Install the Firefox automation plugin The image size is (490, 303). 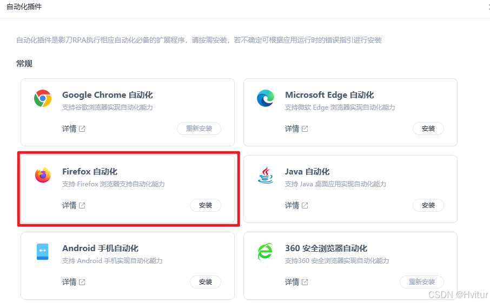tap(206, 205)
